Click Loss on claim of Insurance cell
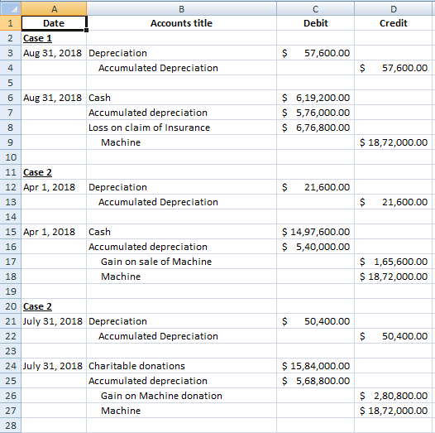This screenshot has height=433, width=435. 181,127
